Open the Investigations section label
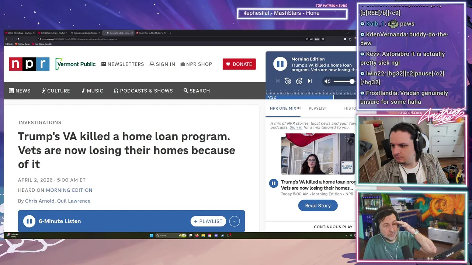The width and height of the screenshot is (472, 265). [x=40, y=123]
